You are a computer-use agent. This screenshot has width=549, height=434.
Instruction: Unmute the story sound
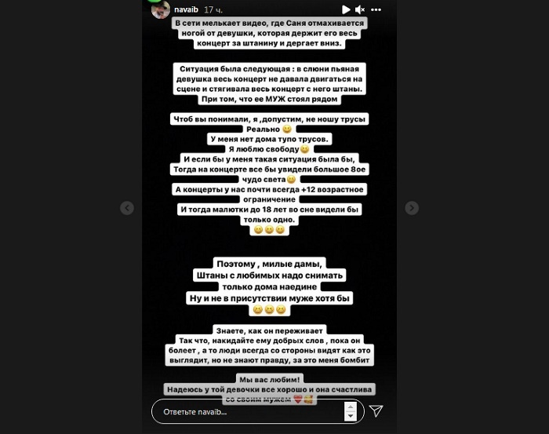point(360,9)
